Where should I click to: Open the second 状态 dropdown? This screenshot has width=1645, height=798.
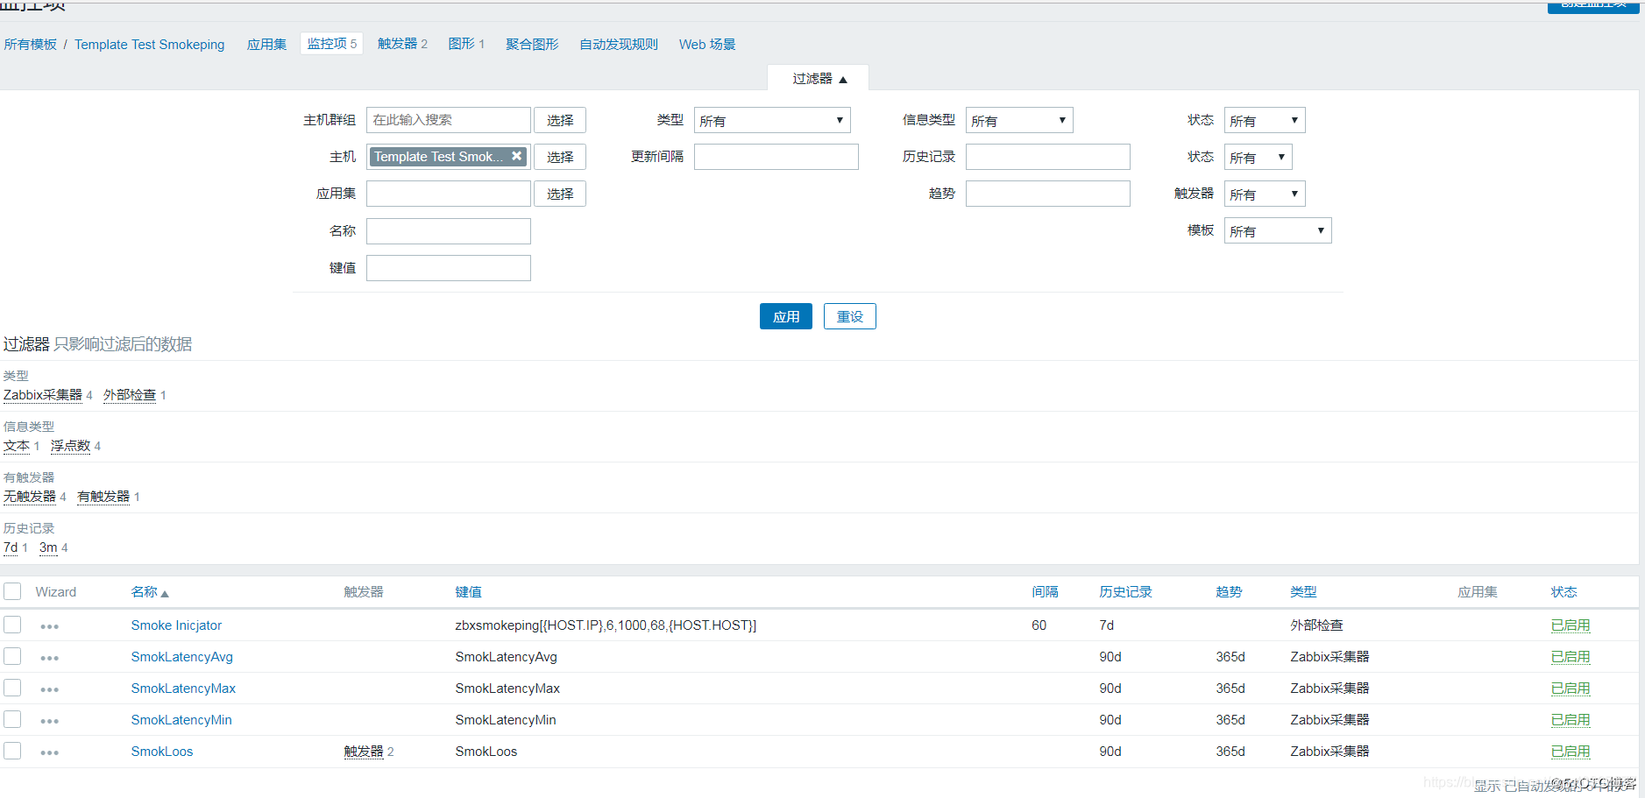(x=1258, y=157)
